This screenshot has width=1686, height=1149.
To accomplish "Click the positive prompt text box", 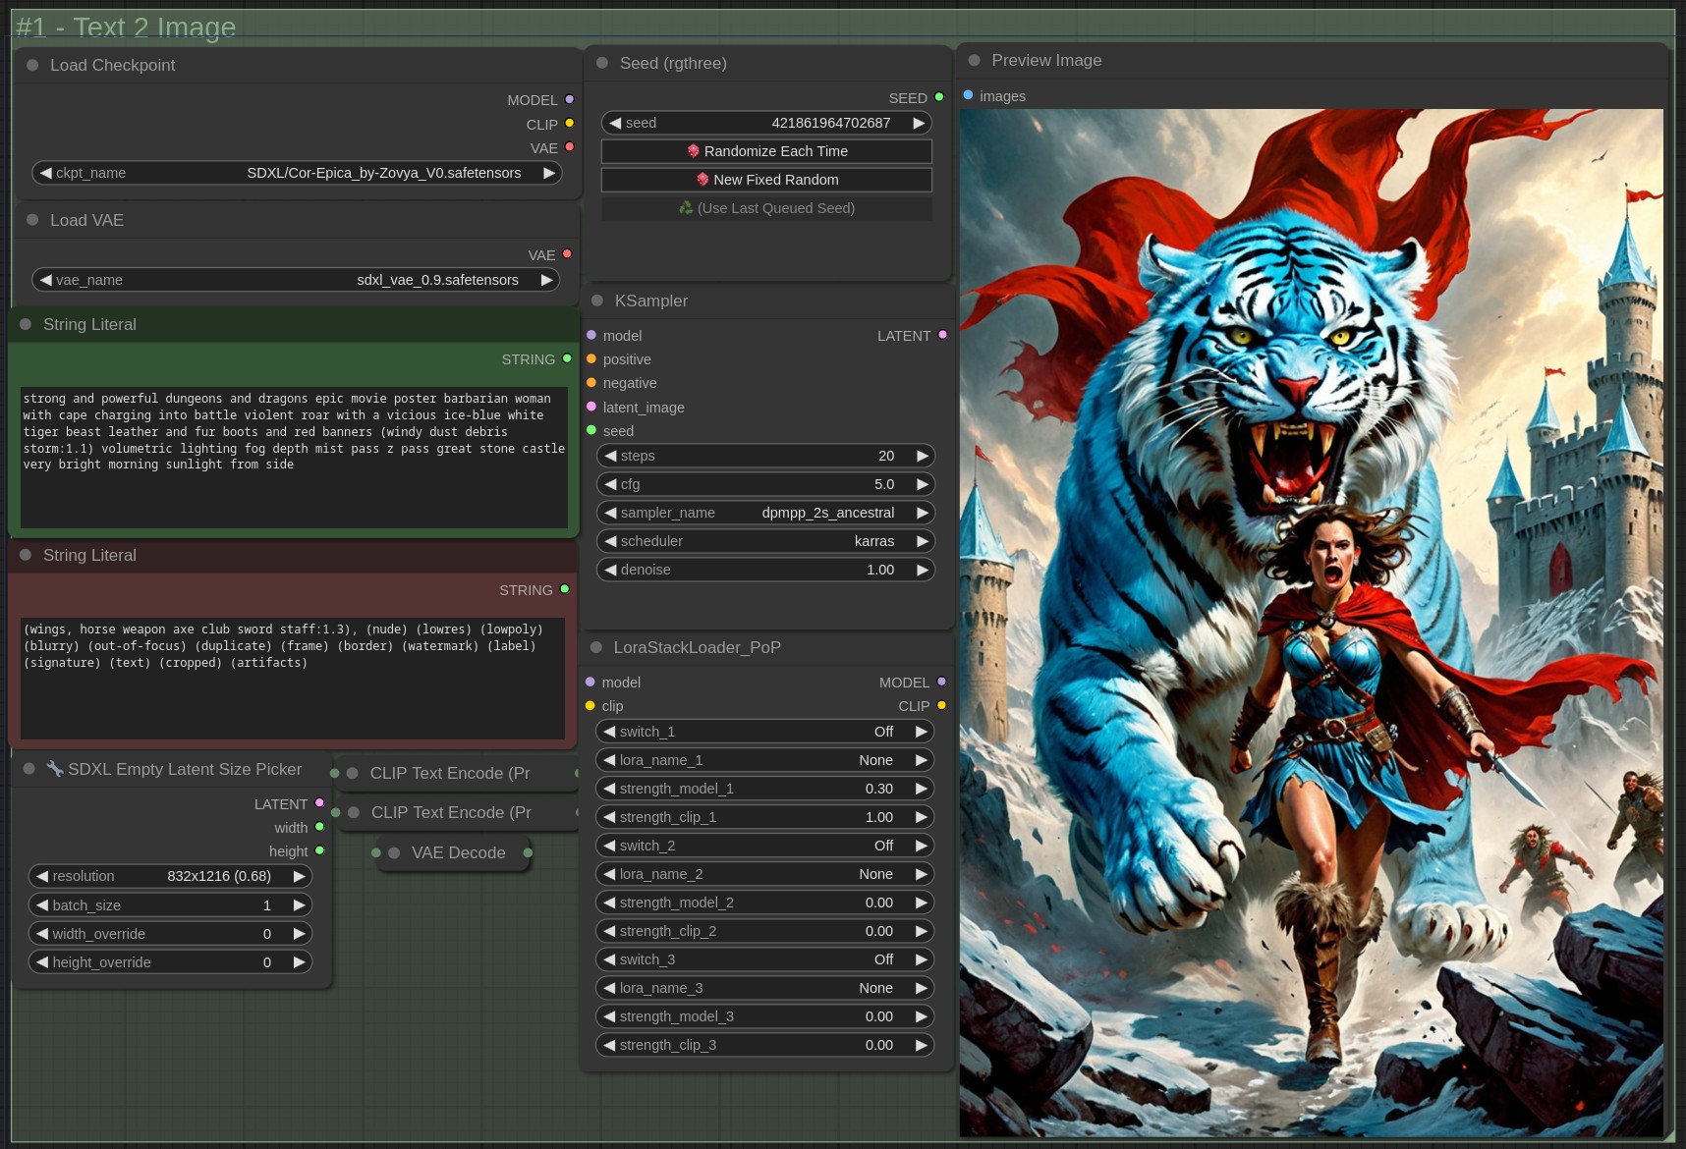I will click(x=293, y=456).
